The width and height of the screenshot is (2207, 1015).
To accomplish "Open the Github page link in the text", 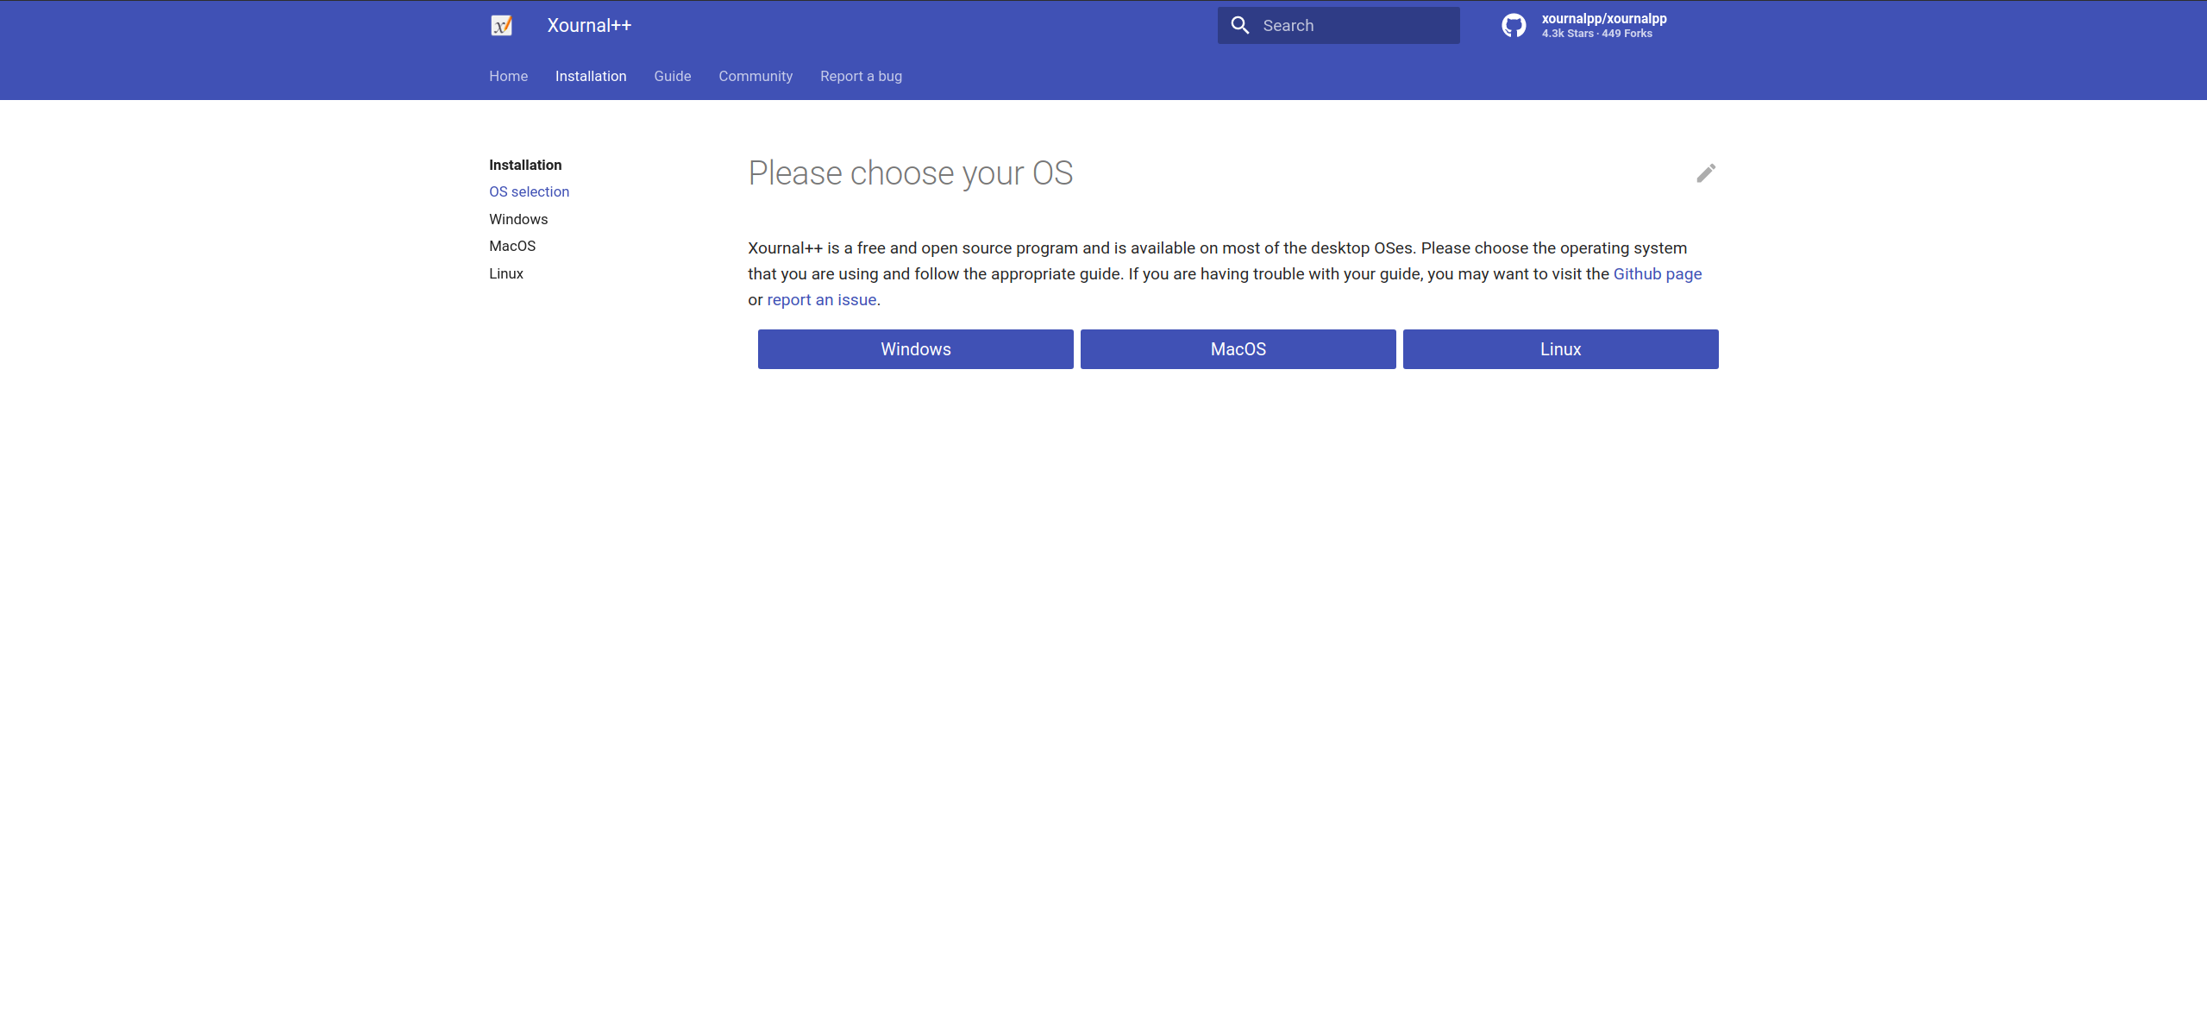I will click(x=1657, y=273).
